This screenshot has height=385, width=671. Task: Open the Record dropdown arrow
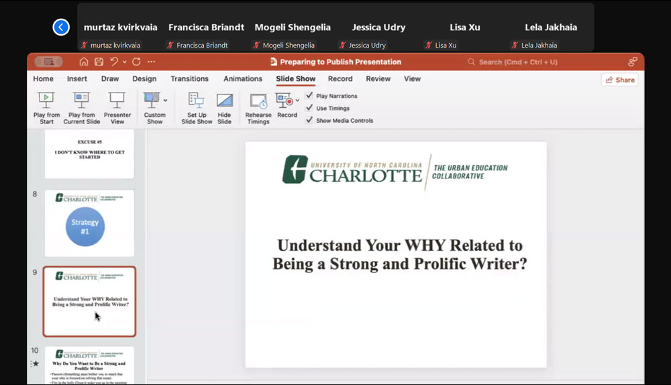(297, 101)
